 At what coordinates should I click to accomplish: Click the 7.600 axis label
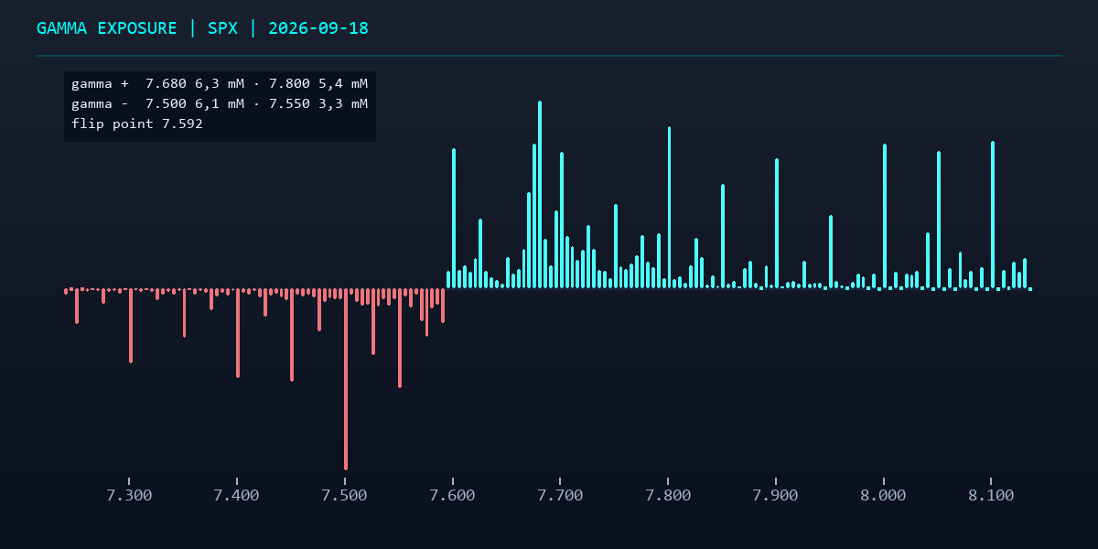tap(453, 495)
